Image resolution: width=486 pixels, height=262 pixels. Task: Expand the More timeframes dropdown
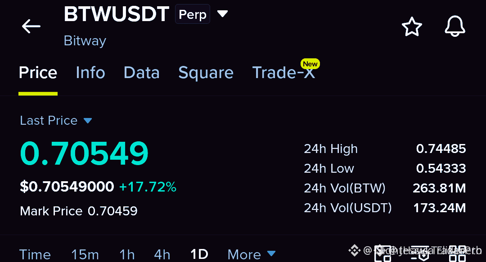[252, 254]
